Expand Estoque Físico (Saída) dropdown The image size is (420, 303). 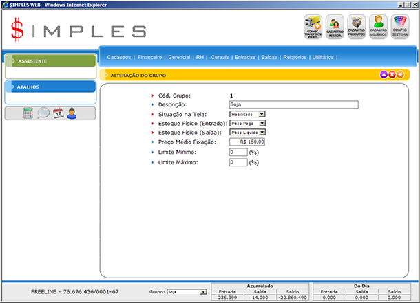pyautogui.click(x=262, y=133)
